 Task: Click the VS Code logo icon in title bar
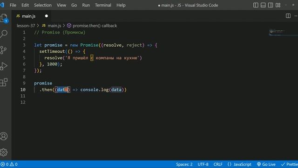pos(2,5)
